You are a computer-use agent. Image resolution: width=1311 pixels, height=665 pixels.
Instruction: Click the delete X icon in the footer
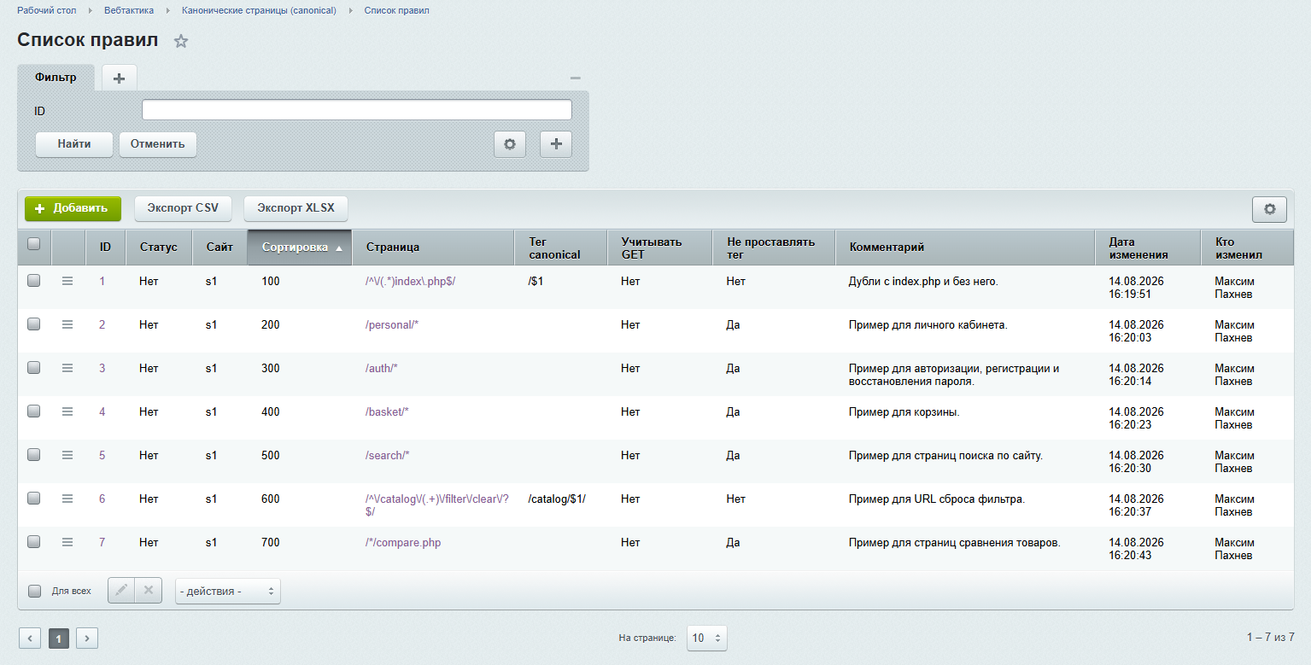149,590
